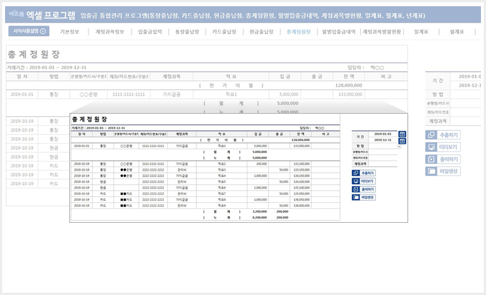
Task: Click the dark-blue 미리보기 button in the magnified panel
Action: 363,181
